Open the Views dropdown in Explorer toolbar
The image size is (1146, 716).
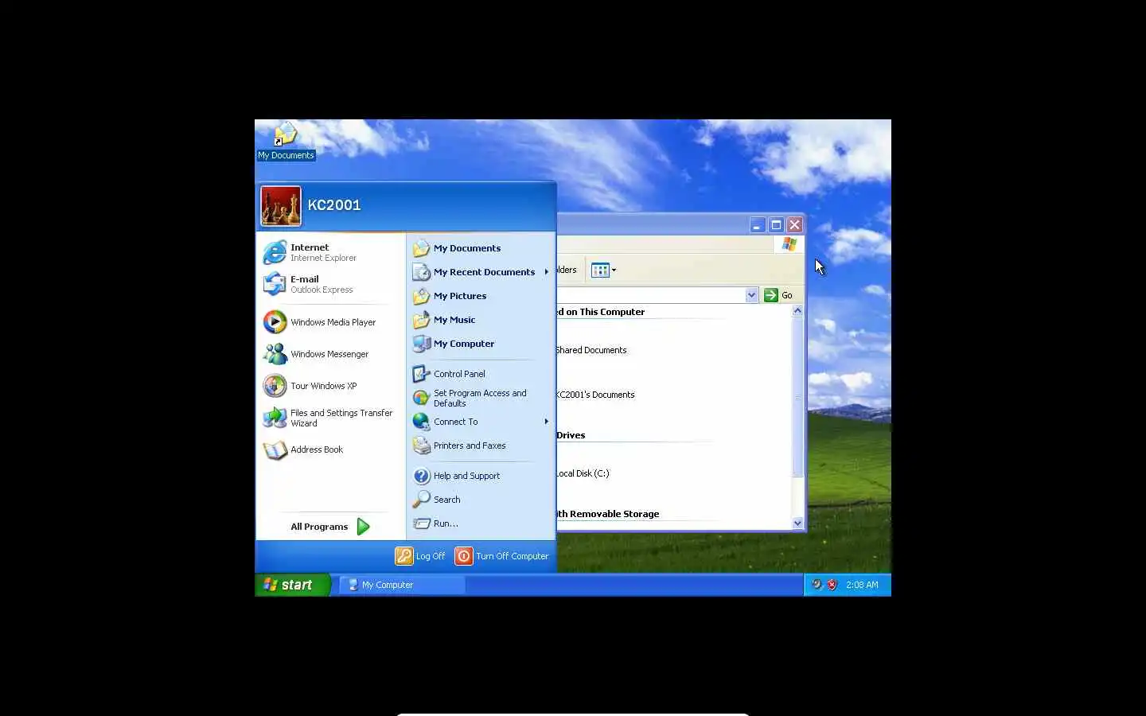604,270
